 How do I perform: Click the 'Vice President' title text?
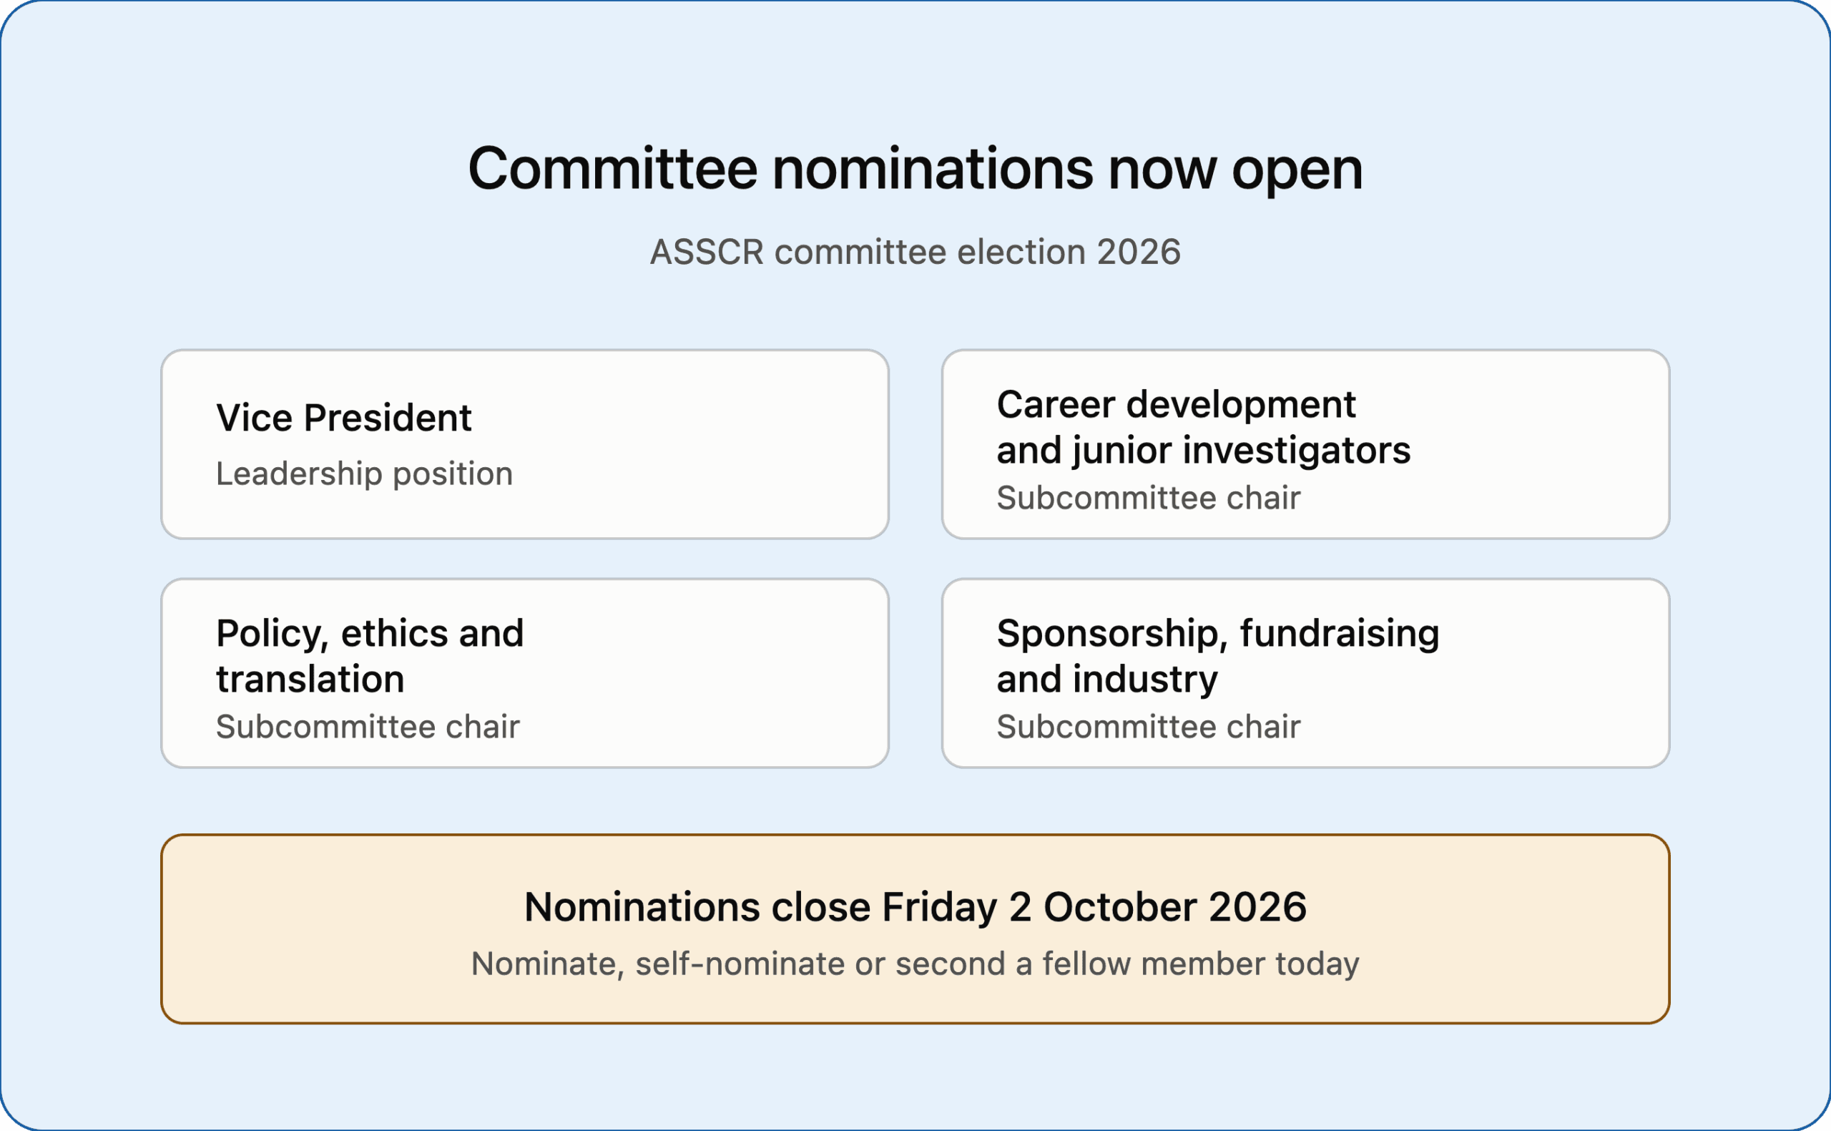coord(344,417)
